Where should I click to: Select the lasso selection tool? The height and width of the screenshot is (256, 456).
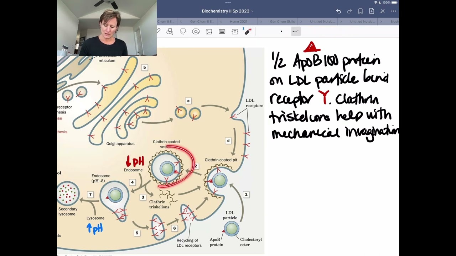point(183,32)
